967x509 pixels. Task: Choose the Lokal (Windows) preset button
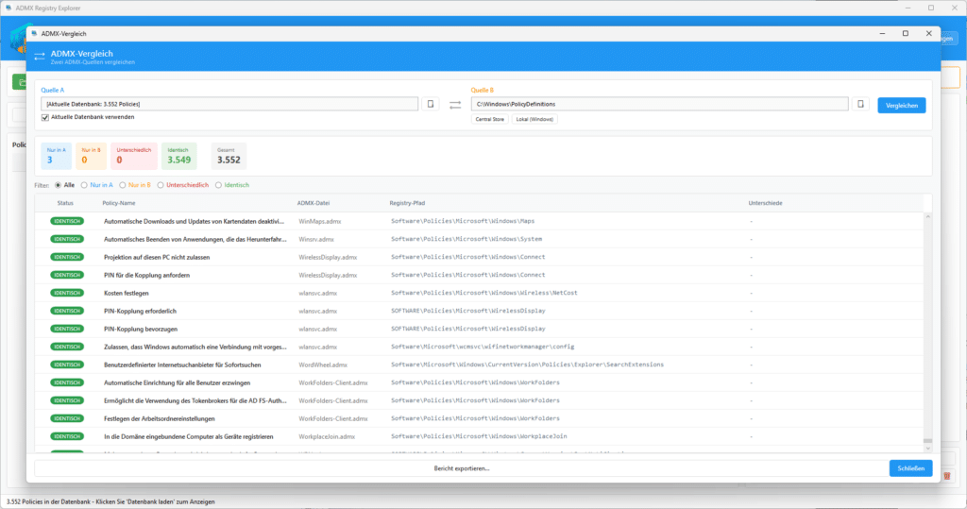click(x=534, y=119)
